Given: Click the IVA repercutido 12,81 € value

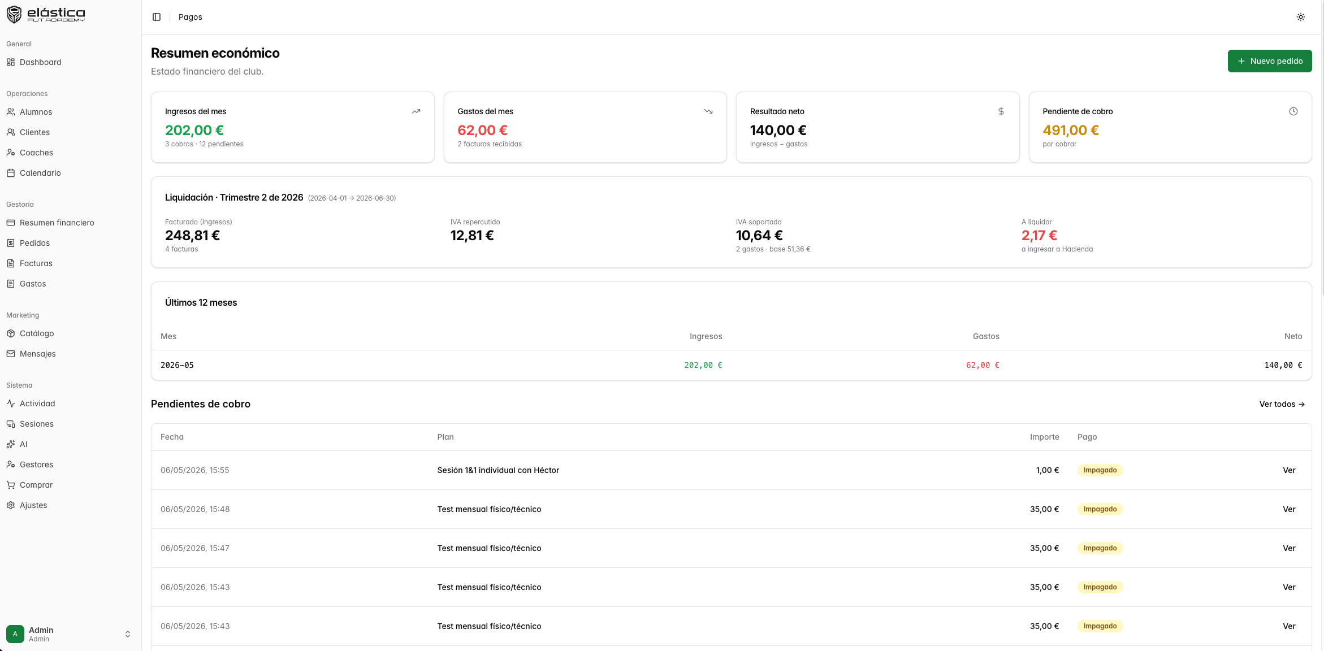Looking at the screenshot, I should pos(472,236).
